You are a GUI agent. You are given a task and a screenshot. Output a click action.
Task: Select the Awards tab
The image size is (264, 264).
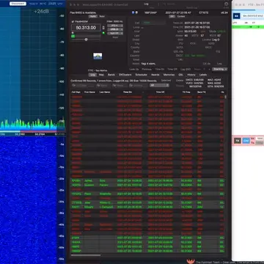[155, 75]
